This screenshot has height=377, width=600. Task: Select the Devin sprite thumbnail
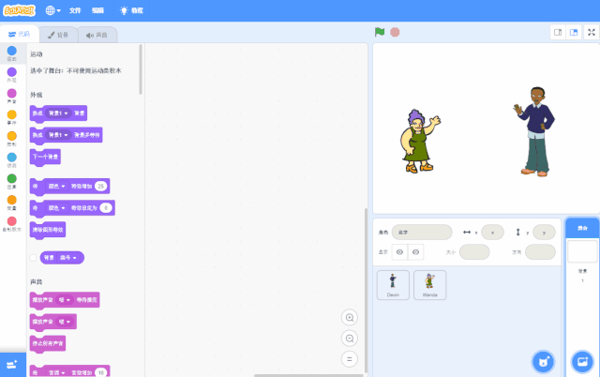pyautogui.click(x=393, y=285)
